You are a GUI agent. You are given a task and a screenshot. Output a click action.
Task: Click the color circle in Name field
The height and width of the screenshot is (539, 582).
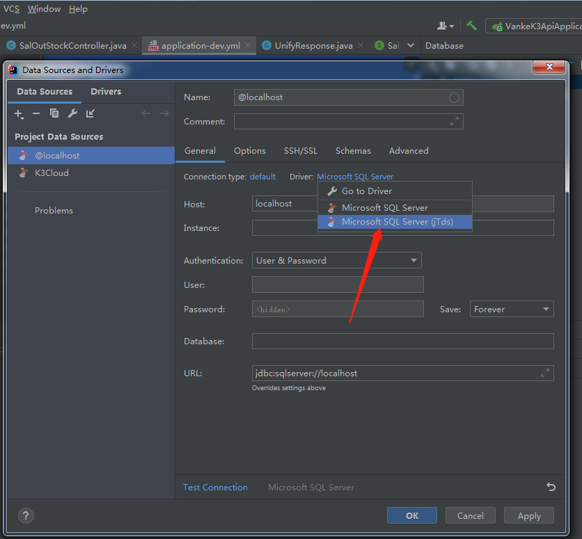point(454,97)
